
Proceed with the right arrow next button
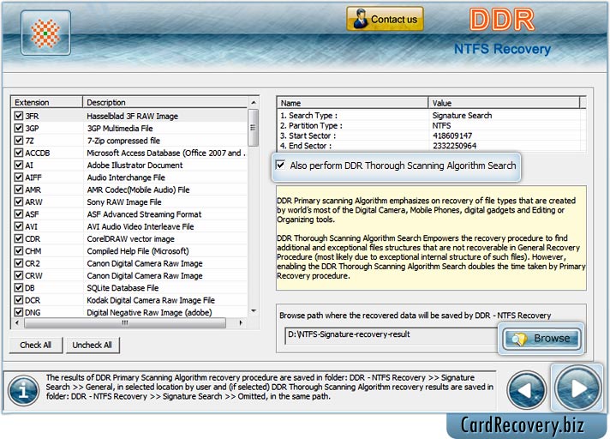click(577, 388)
